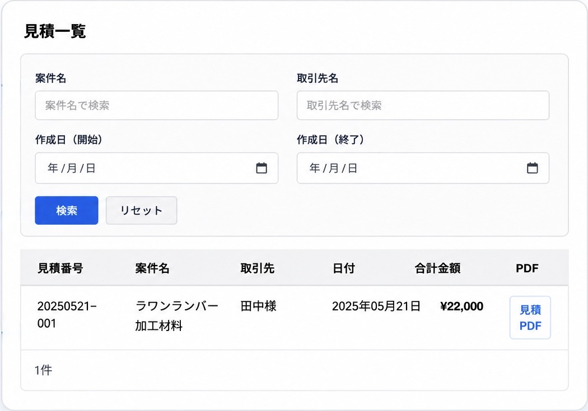Image resolution: width=588 pixels, height=411 pixels.
Task: Click the 取引先 column header
Action: (258, 268)
